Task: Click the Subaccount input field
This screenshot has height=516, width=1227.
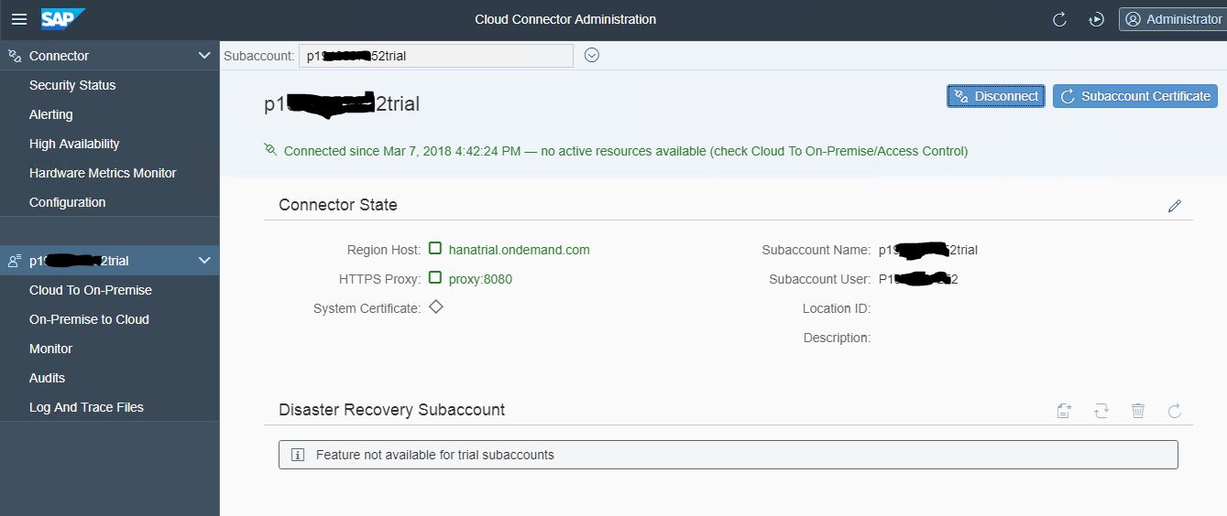Action: pos(435,56)
